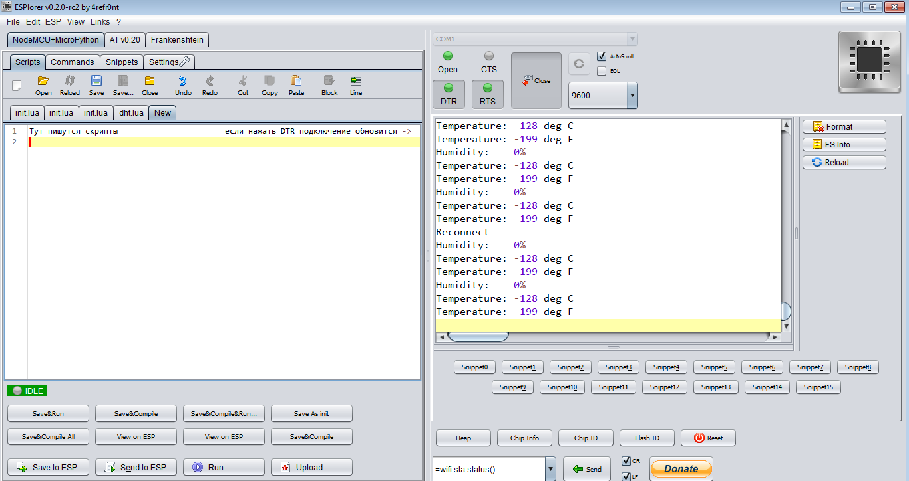Open the ESP menu
The image size is (909, 481).
(53, 22)
